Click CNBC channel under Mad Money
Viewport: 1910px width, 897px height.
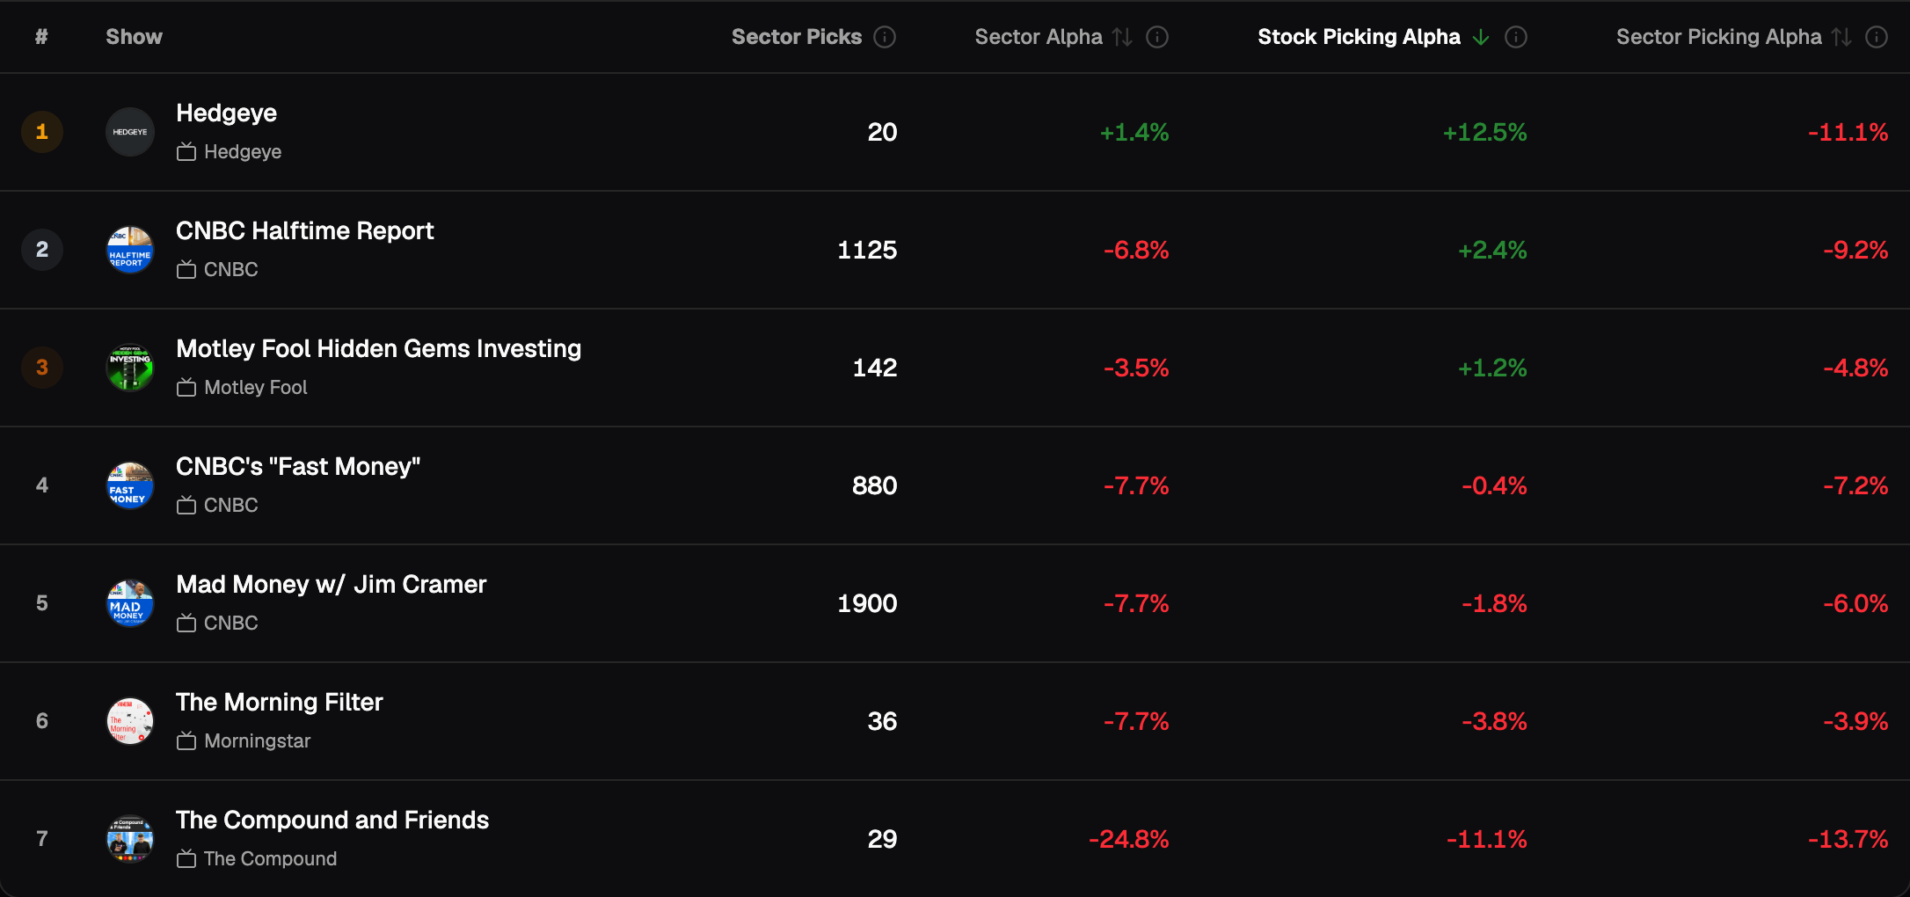[231, 624]
